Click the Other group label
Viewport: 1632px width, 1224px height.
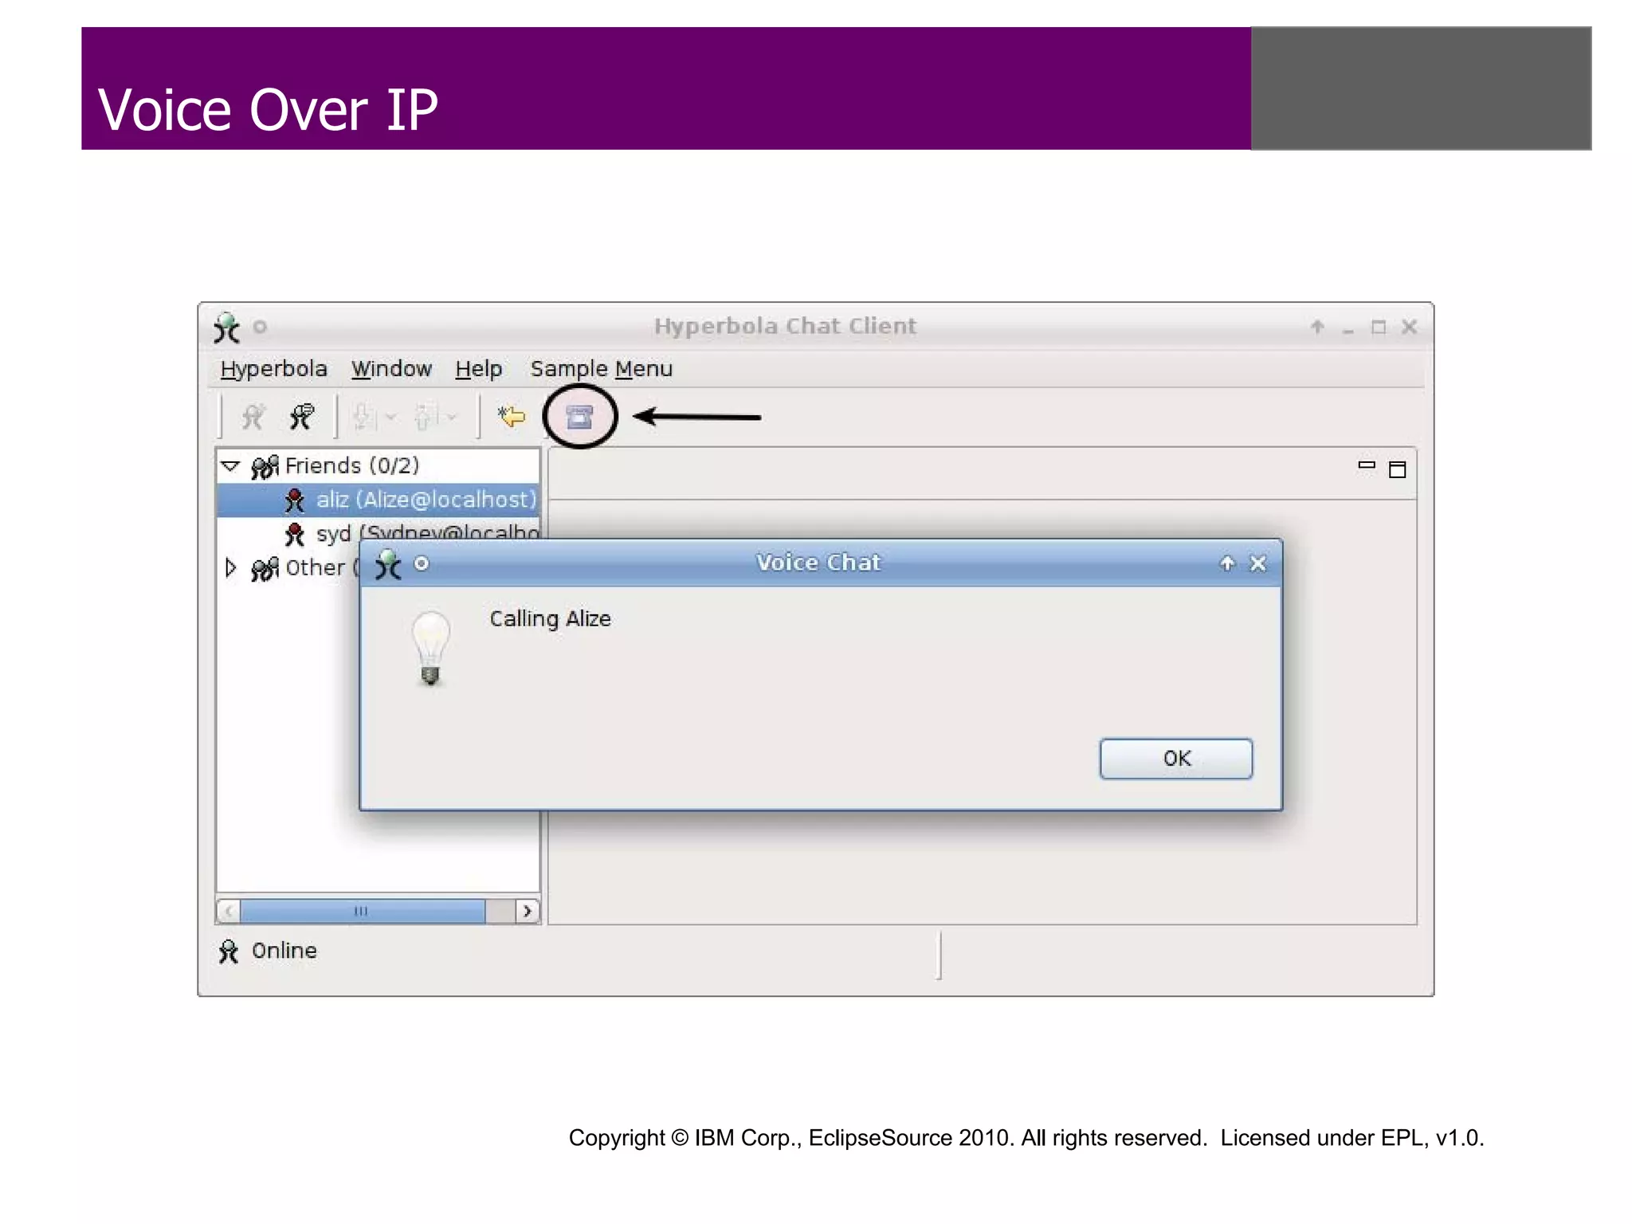pos(315,567)
